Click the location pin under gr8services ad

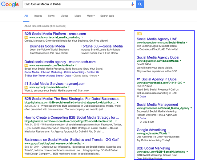(138, 118)
